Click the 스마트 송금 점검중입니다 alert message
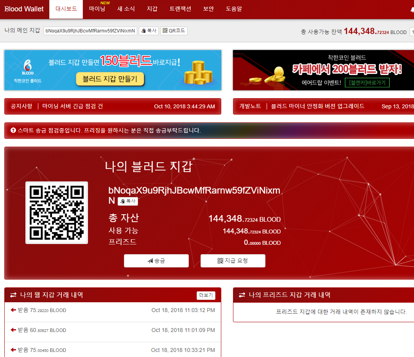 click(x=109, y=130)
